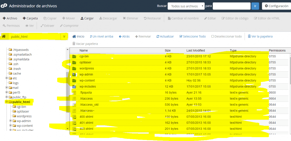291x141 pixels.
Task: Open the Todos sus archivos search dropdown
Action: coord(186,6)
